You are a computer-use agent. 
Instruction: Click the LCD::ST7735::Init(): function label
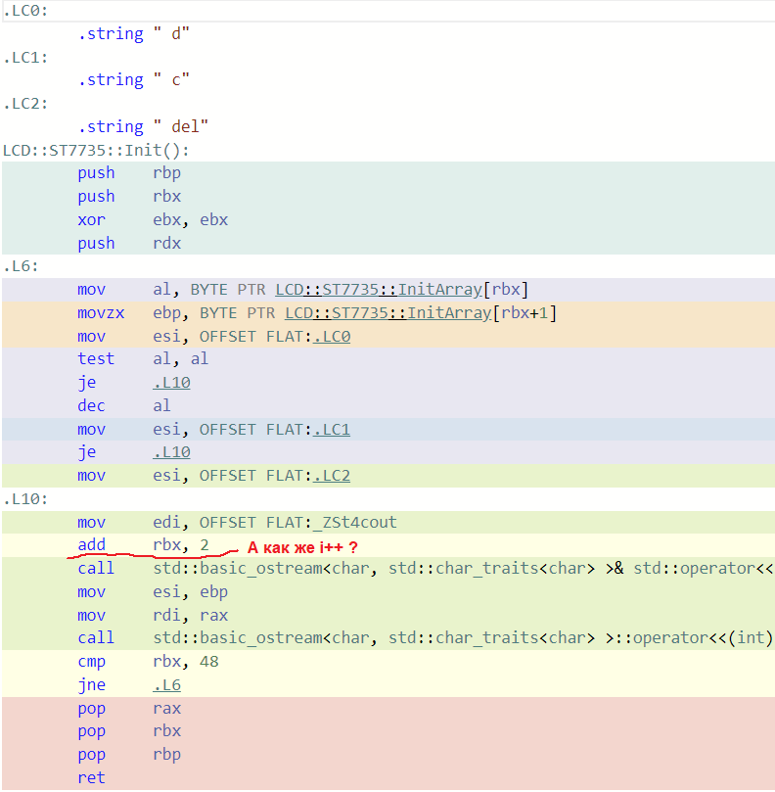point(96,151)
